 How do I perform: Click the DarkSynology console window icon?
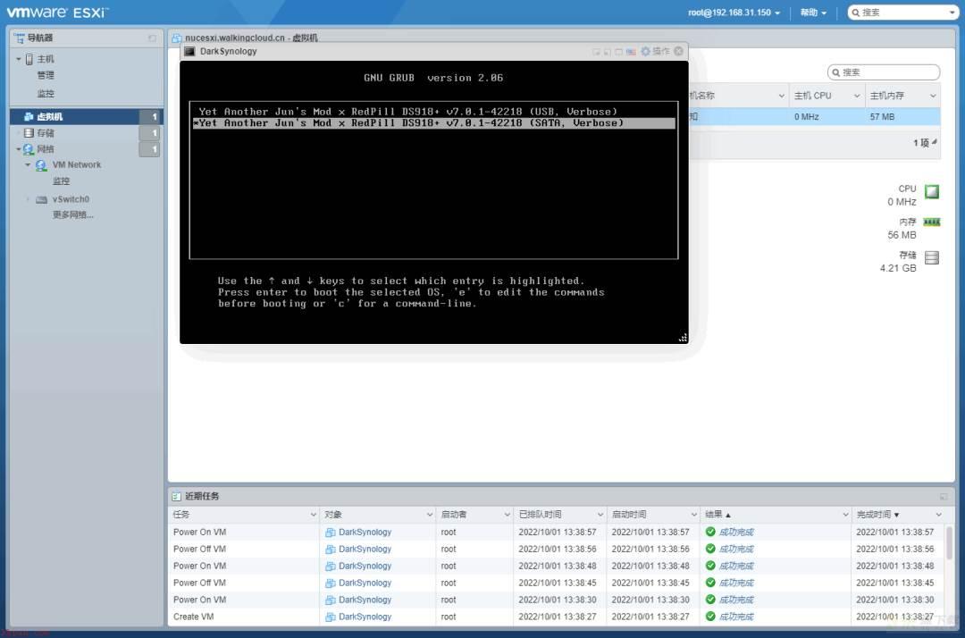point(189,51)
